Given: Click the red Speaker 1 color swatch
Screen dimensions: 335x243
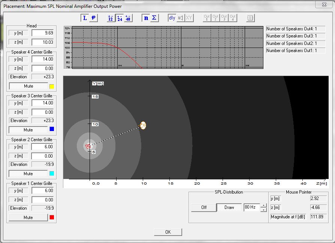Looking at the screenshot, I should click(x=52, y=217).
